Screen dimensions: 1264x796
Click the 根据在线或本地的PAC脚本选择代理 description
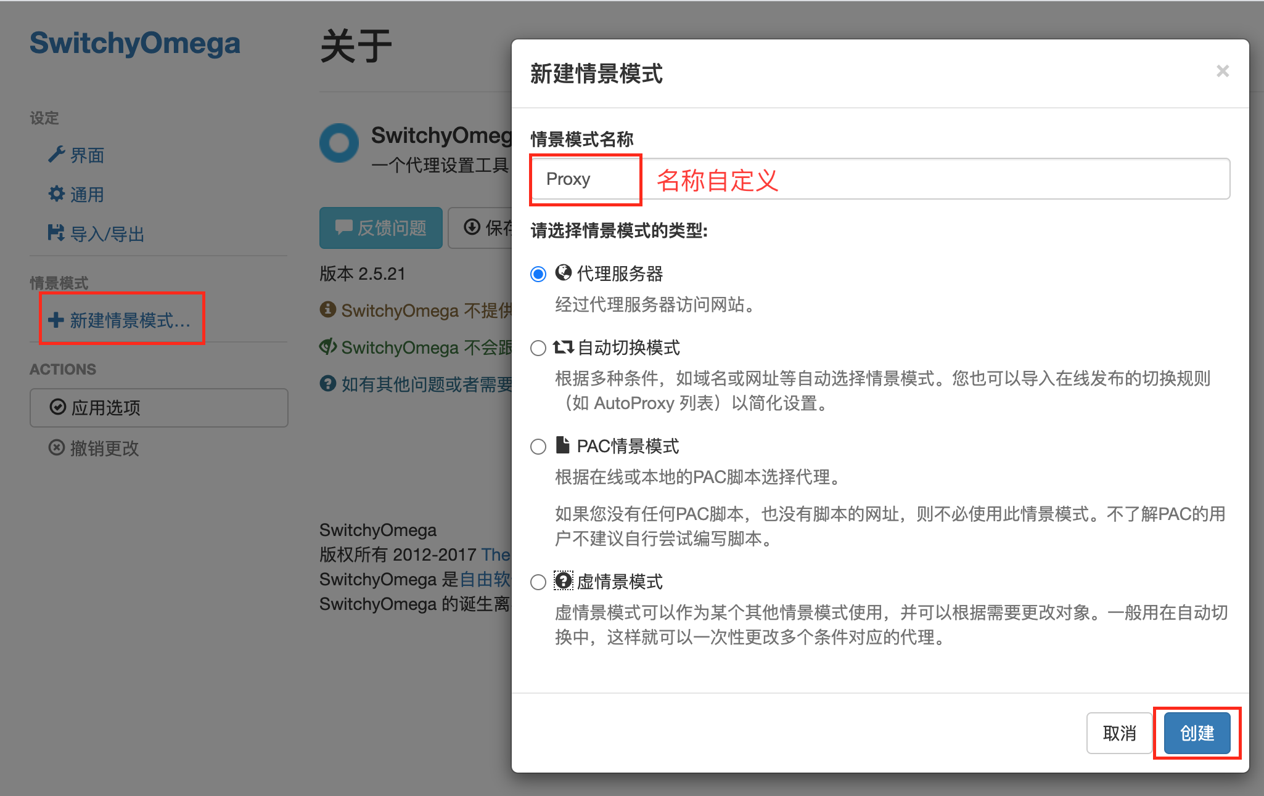699,477
